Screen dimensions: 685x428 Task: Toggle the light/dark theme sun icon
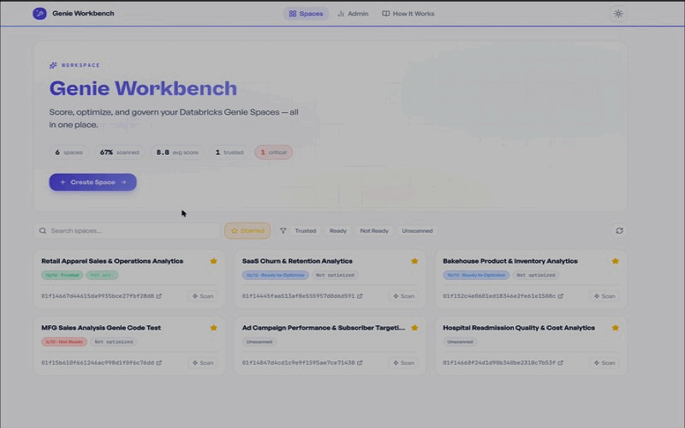click(x=618, y=14)
